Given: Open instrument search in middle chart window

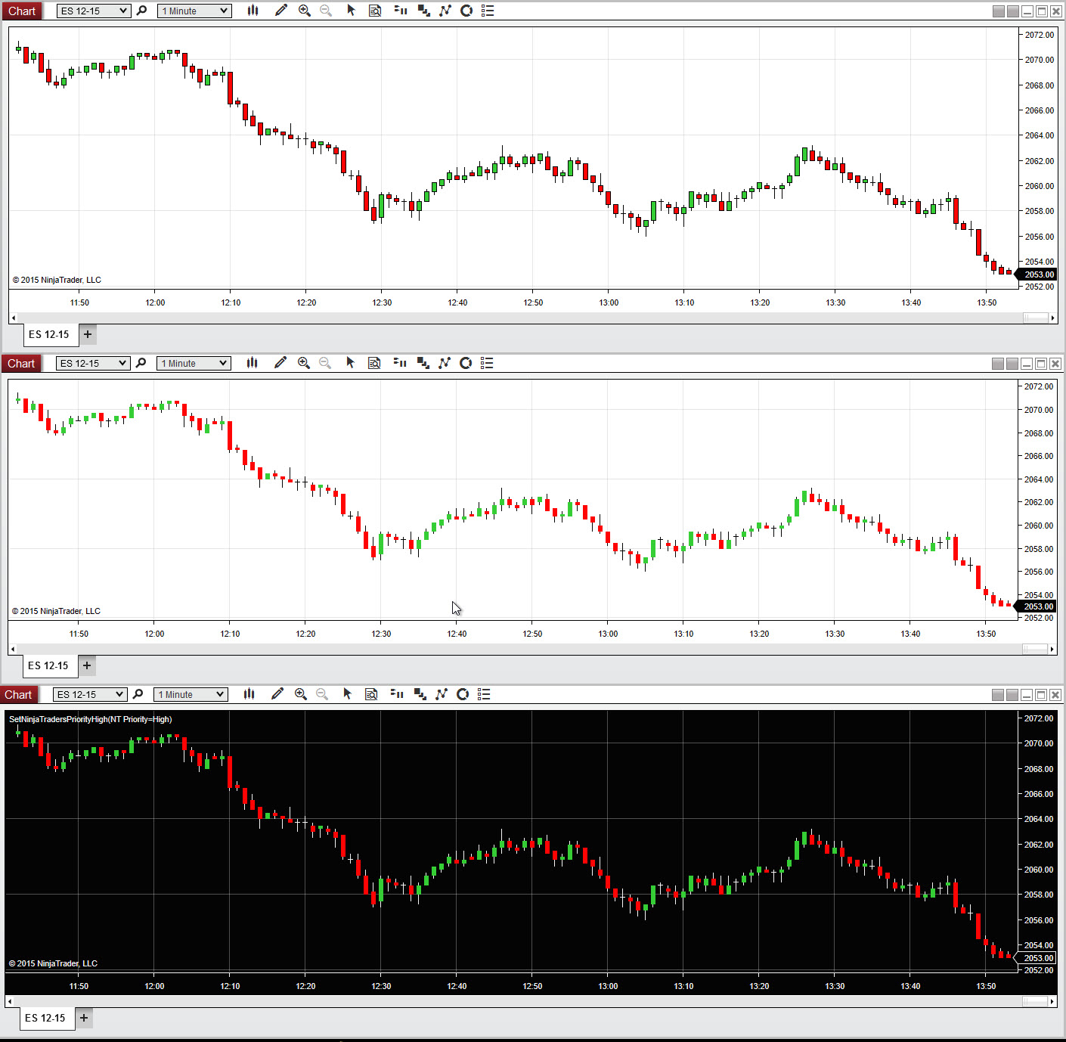Looking at the screenshot, I should [x=141, y=363].
